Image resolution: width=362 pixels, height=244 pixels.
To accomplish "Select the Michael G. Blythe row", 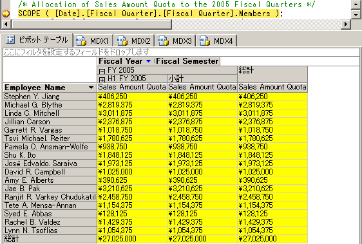I will click(x=50, y=105).
